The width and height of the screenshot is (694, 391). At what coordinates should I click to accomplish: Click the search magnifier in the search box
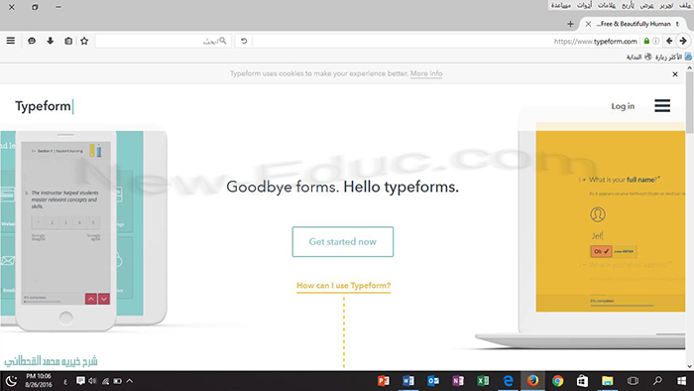click(x=223, y=41)
